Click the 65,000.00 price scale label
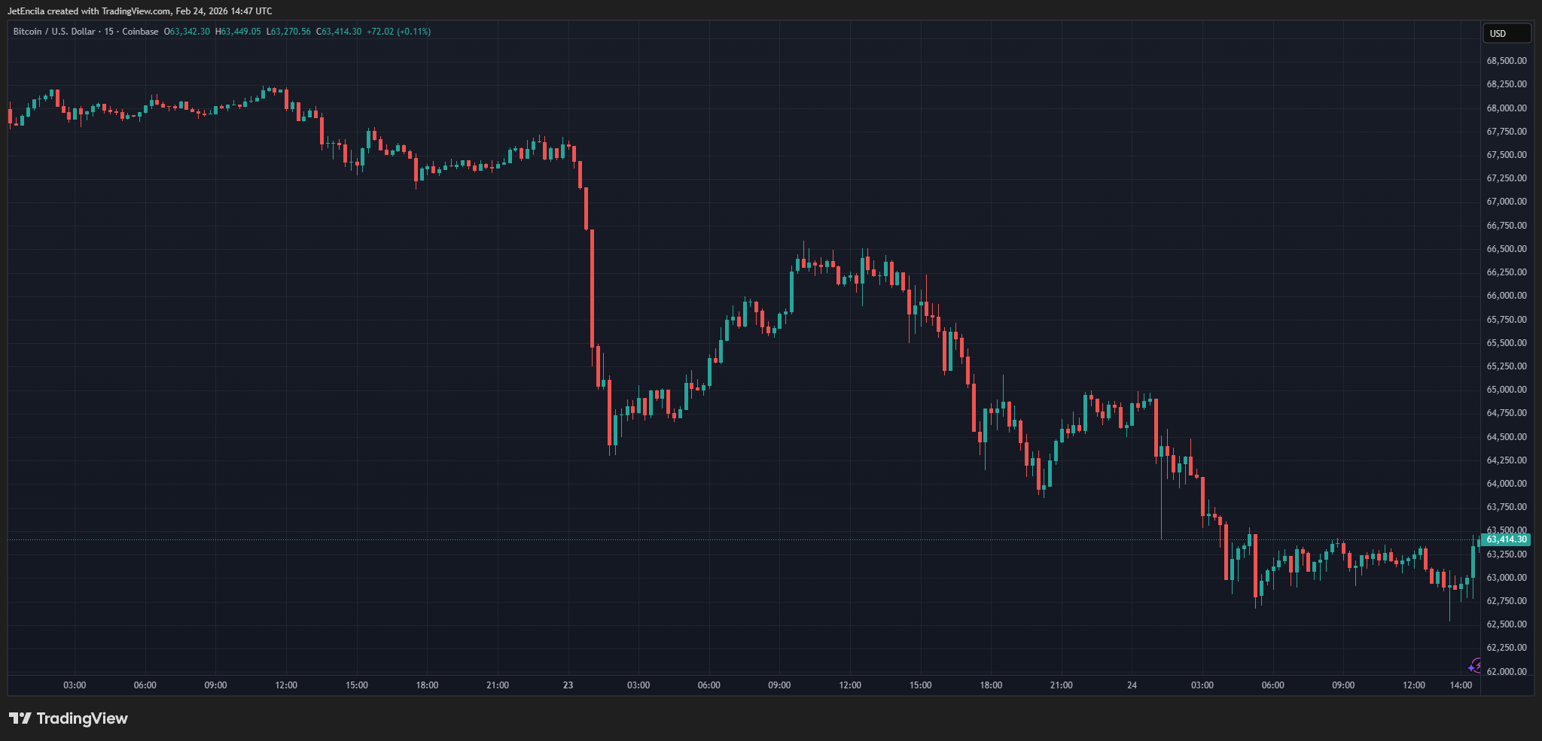Screen dimensions: 1542x741 pyautogui.click(x=1506, y=390)
